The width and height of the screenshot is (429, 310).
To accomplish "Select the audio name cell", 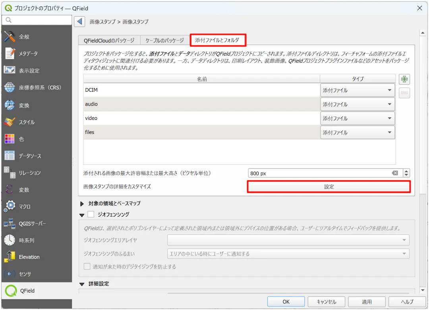I will point(202,104).
